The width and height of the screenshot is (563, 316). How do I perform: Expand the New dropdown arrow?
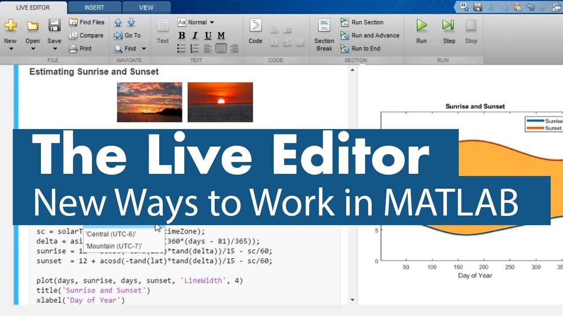tap(11, 49)
